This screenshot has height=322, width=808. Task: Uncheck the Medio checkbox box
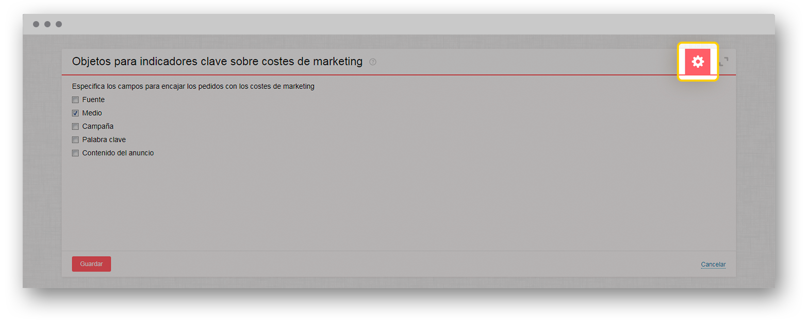click(x=75, y=113)
